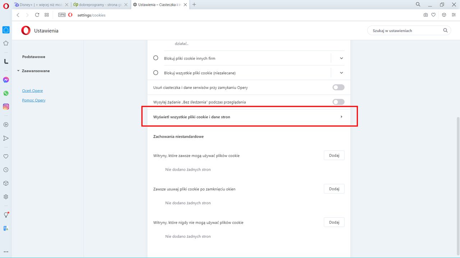460x258 pixels.
Task: Switch to the Disney+ tab
Action: [x=41, y=5]
